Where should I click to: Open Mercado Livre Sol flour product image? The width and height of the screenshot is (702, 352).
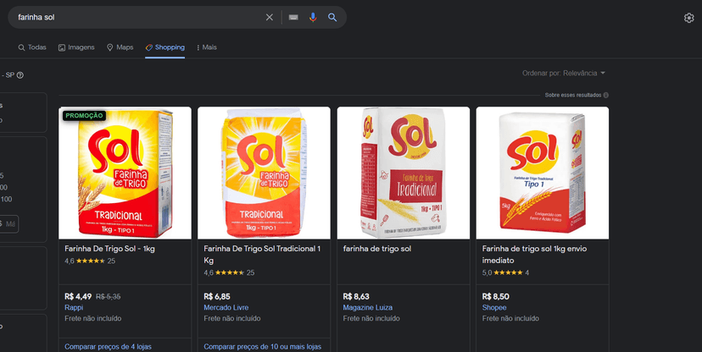click(265, 173)
